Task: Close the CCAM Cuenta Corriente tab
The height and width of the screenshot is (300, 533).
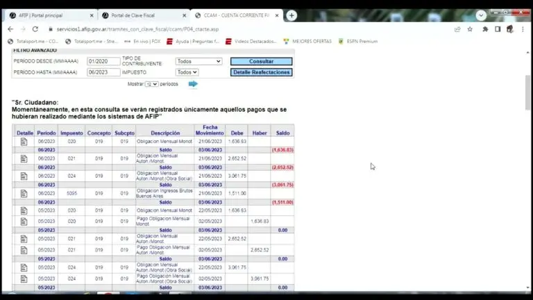Action: point(277,15)
